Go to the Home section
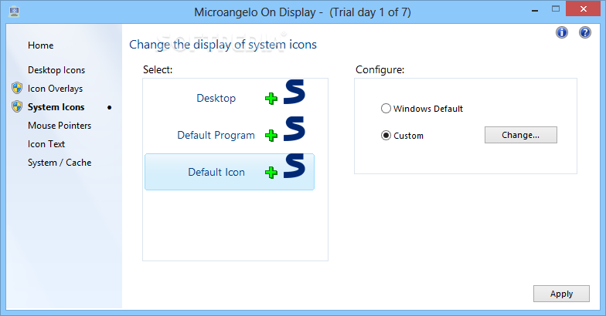 pyautogui.click(x=40, y=45)
